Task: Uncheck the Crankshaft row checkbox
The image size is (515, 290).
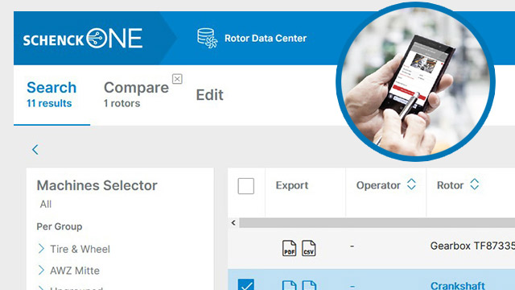Action: tap(246, 284)
